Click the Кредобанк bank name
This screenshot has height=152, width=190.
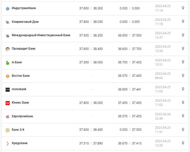point(20,143)
